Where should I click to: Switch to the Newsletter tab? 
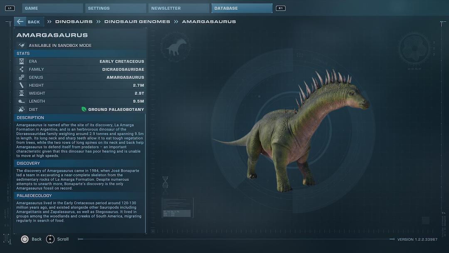coord(179,8)
